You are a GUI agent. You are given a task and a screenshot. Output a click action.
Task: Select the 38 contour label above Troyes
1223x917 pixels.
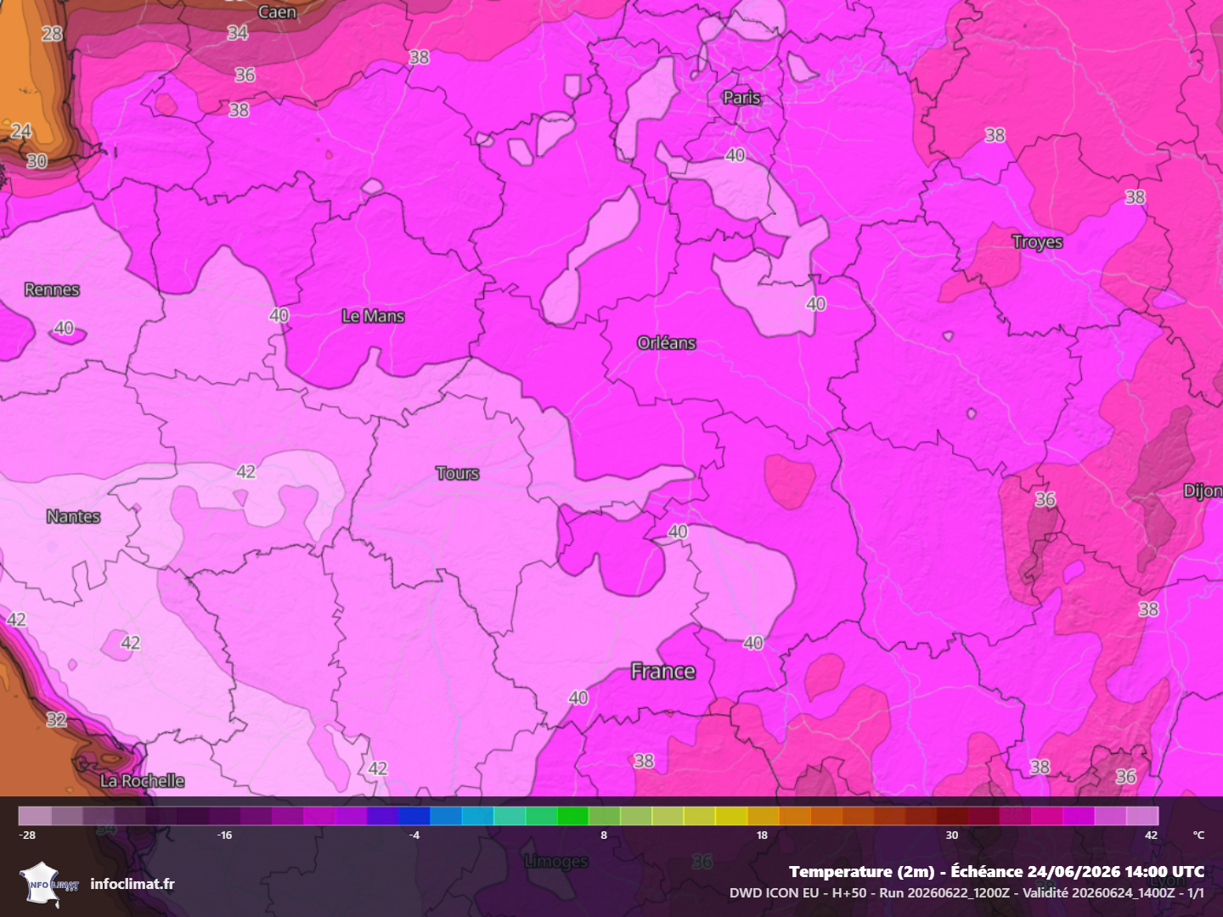(x=995, y=135)
